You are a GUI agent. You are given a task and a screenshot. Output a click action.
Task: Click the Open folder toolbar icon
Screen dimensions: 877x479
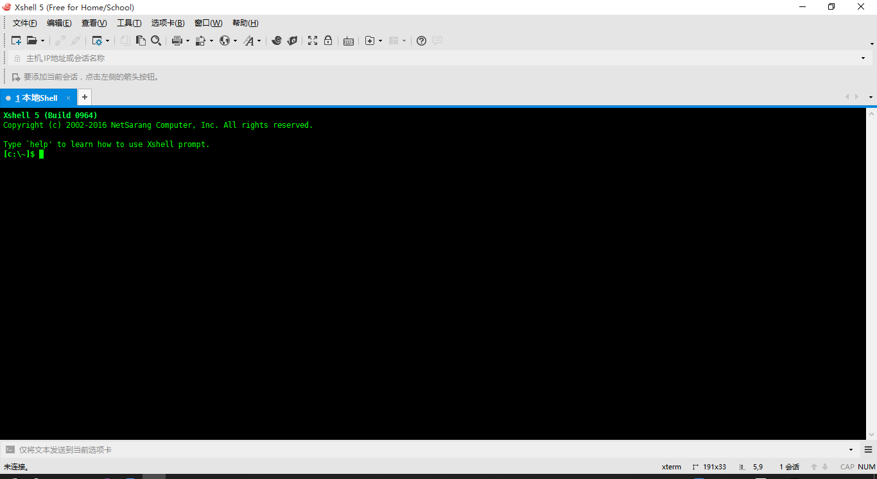tap(32, 40)
